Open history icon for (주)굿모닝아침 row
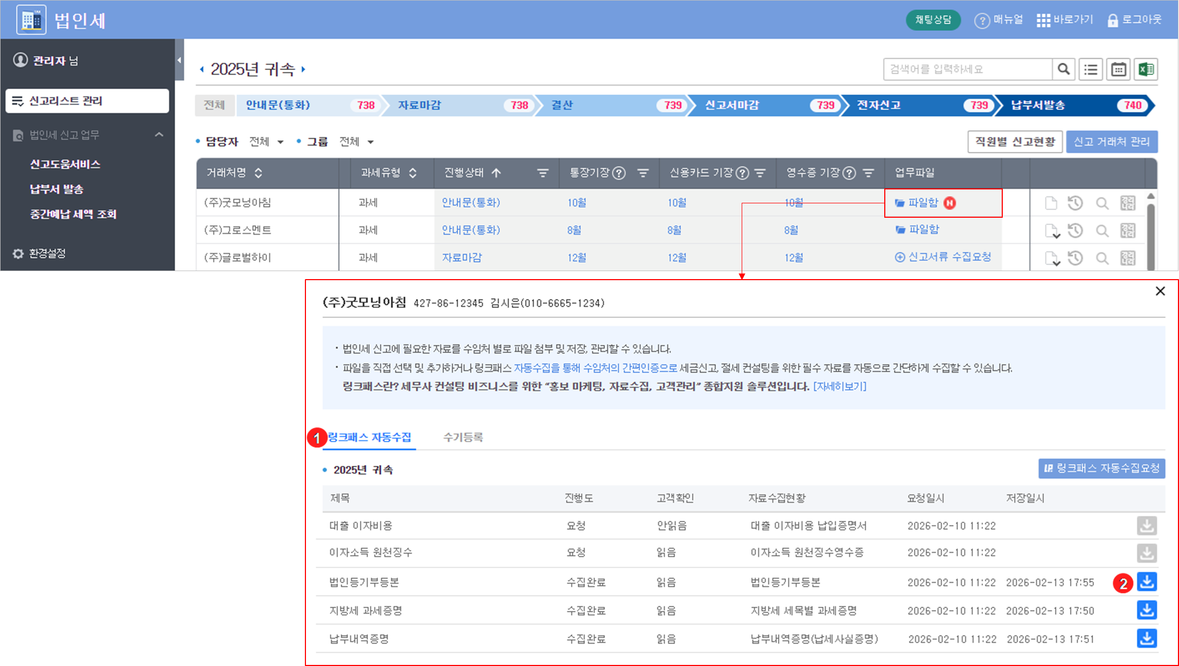The height and width of the screenshot is (666, 1179). click(1075, 203)
